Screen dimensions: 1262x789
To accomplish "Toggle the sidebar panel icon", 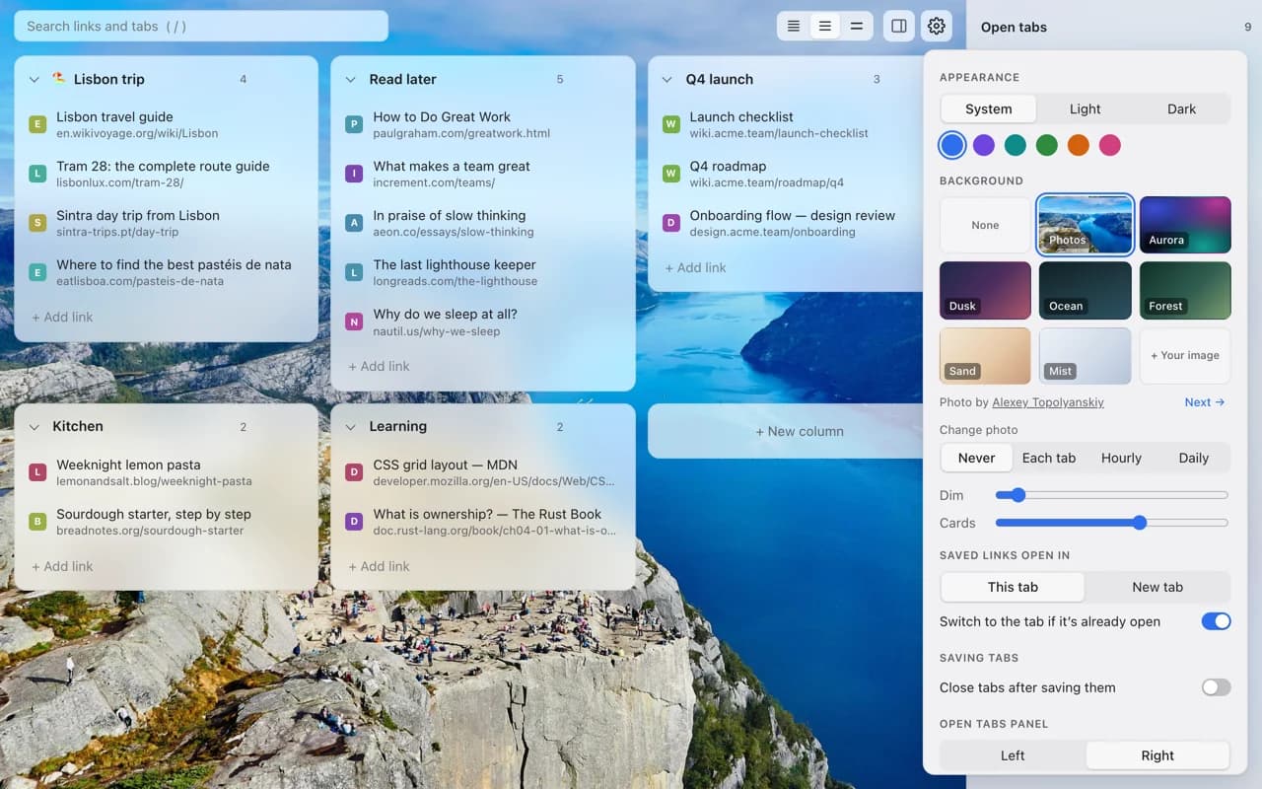I will coord(899,26).
